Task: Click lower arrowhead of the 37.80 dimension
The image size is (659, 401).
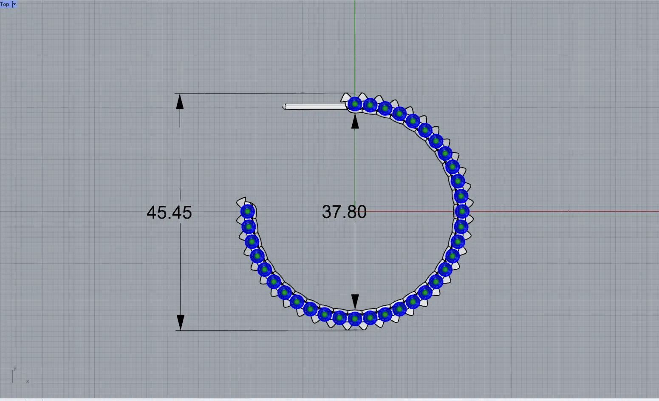Action: pos(355,301)
